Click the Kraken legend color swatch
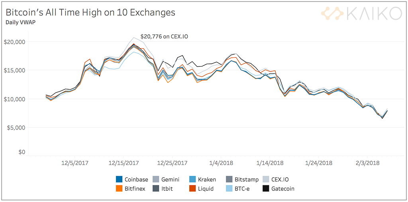 pos(192,180)
